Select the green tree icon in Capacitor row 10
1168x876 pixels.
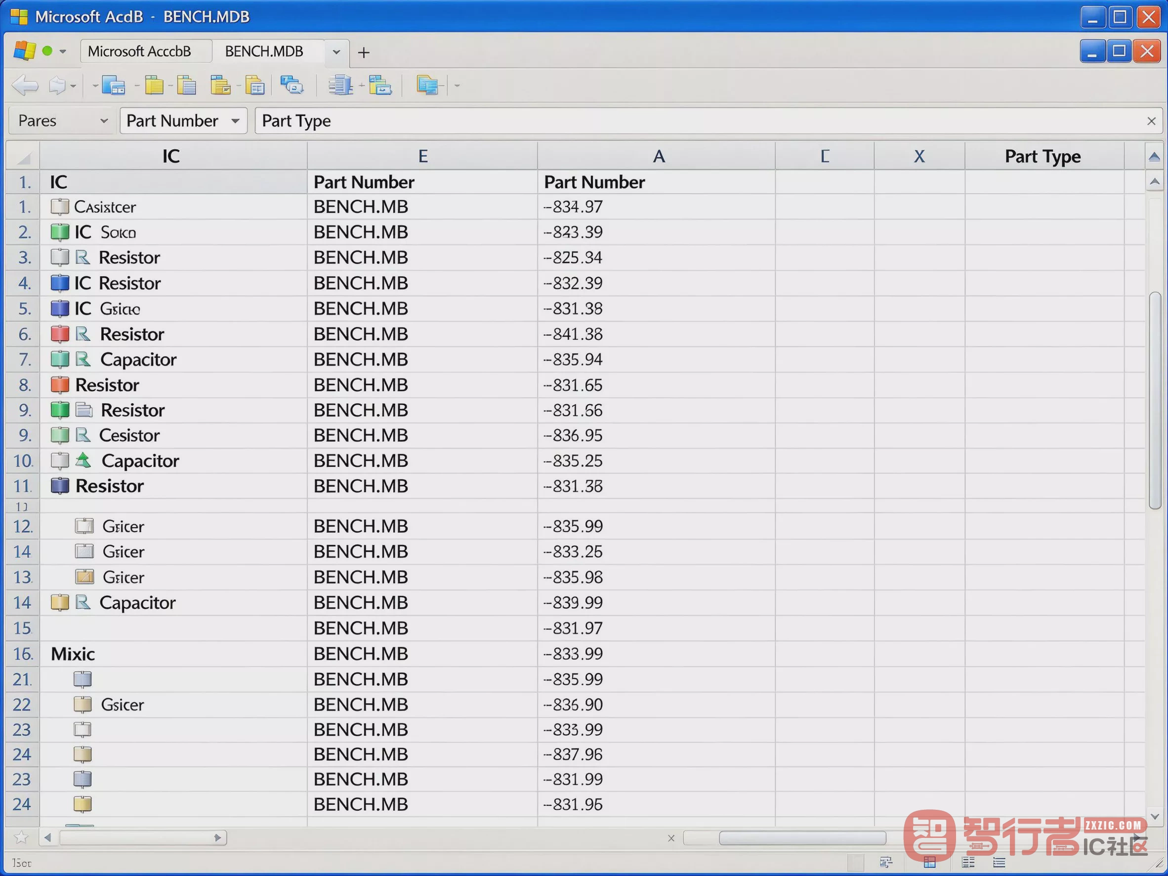point(83,460)
